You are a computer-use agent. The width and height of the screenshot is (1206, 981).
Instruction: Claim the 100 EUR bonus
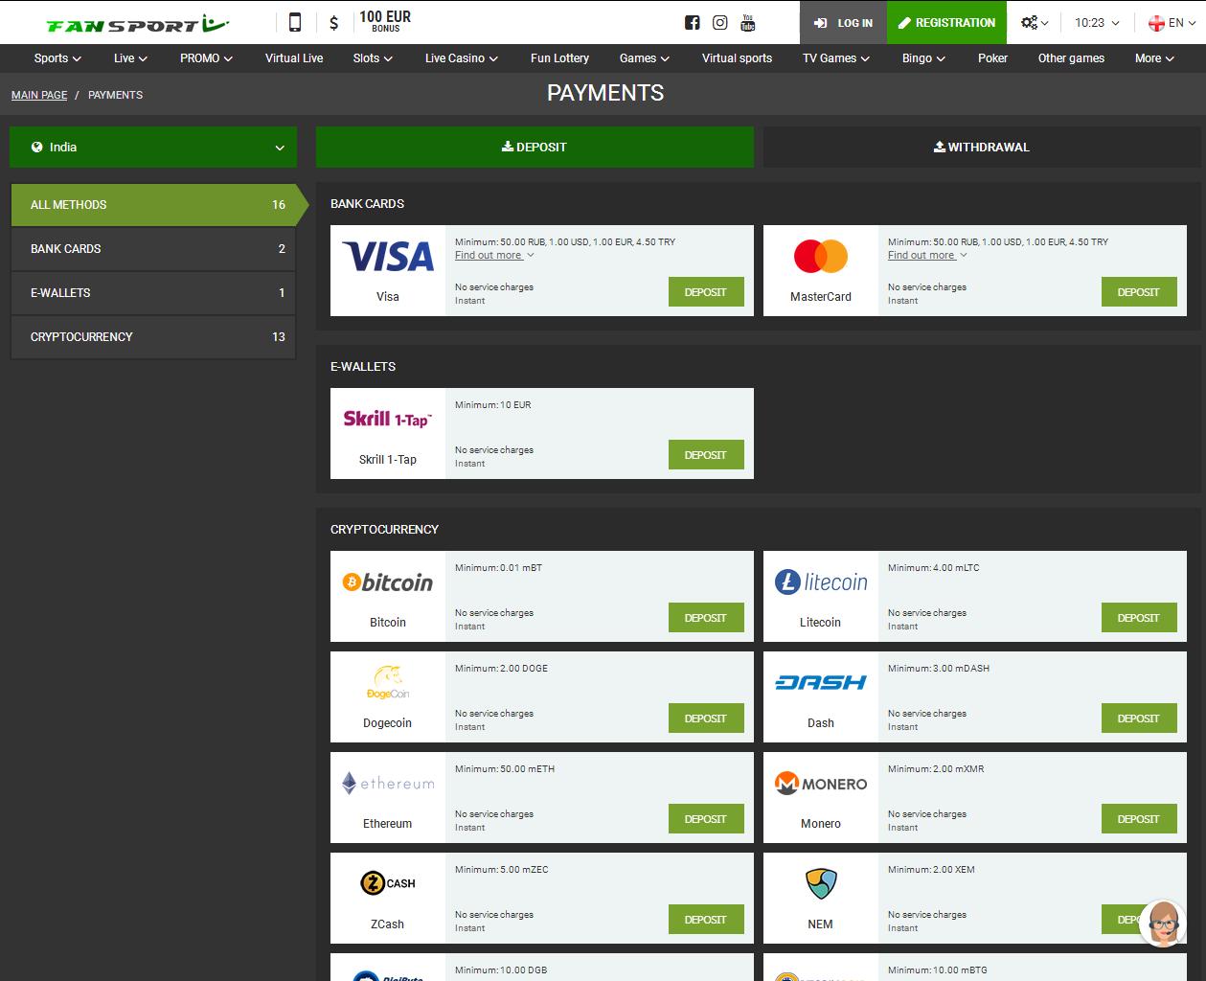385,22
